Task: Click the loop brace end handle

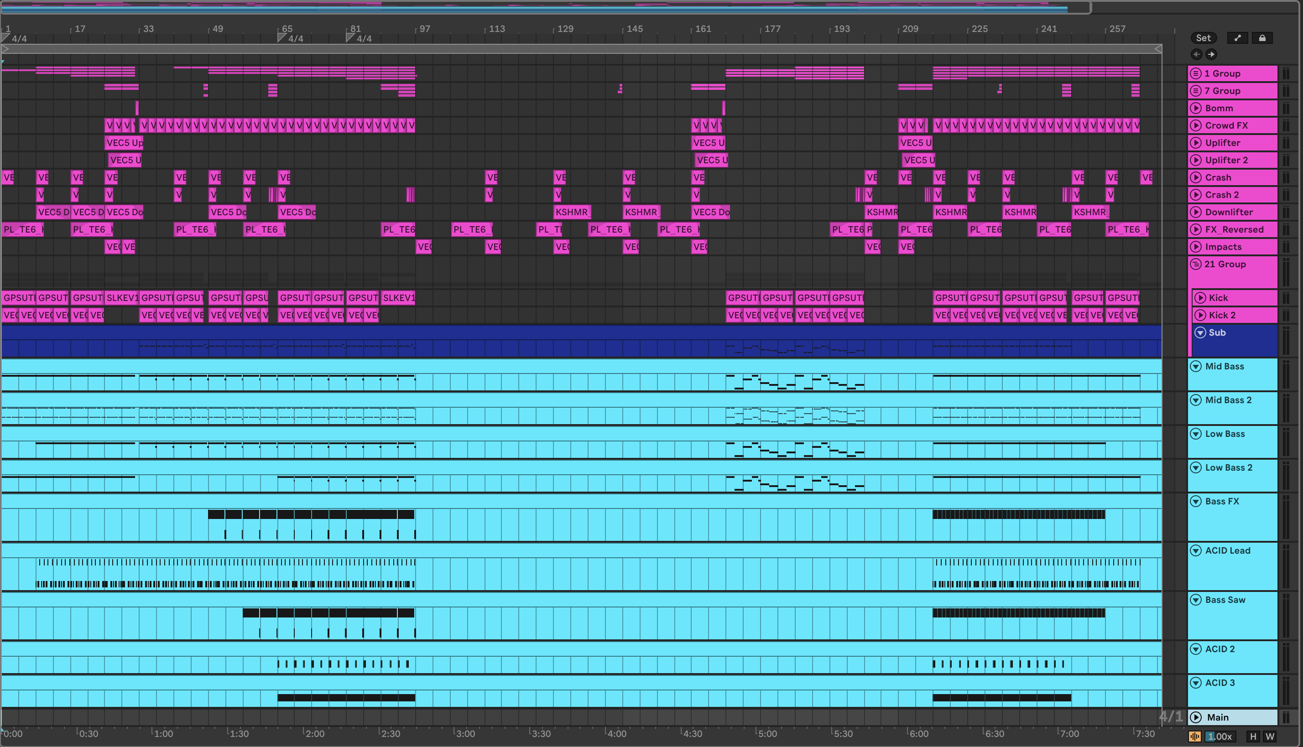Action: (1158, 49)
